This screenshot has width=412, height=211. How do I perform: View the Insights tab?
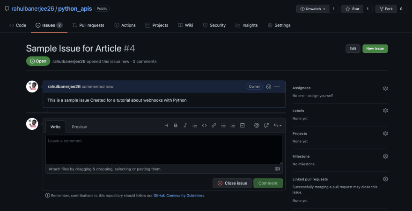coord(246,25)
